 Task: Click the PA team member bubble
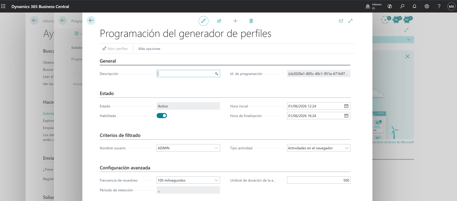click(397, 20)
